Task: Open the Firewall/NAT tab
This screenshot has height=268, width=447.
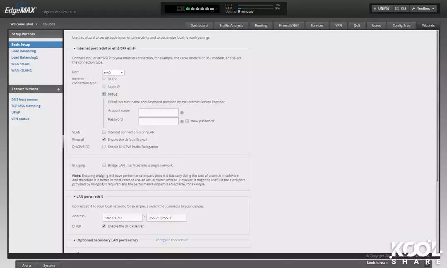Action: pos(289,26)
